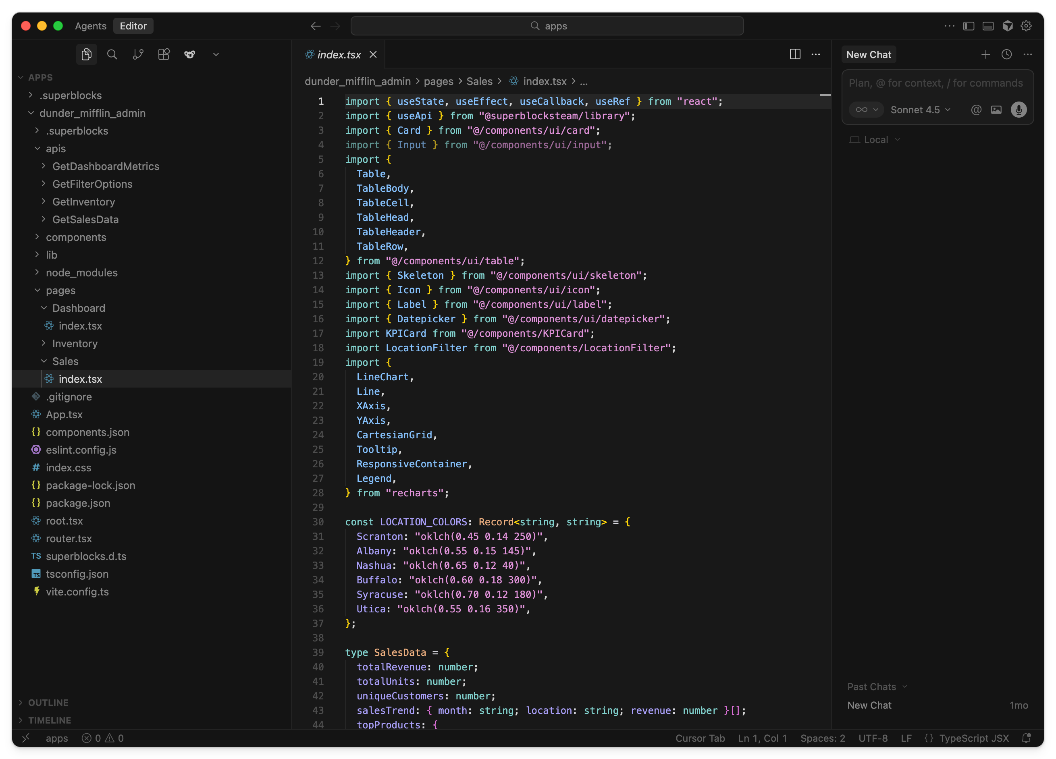Expand the GetSalesData folder

coord(85,219)
